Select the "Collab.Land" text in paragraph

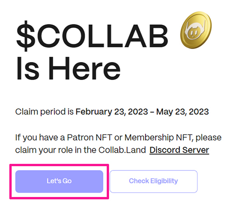pos(122,150)
